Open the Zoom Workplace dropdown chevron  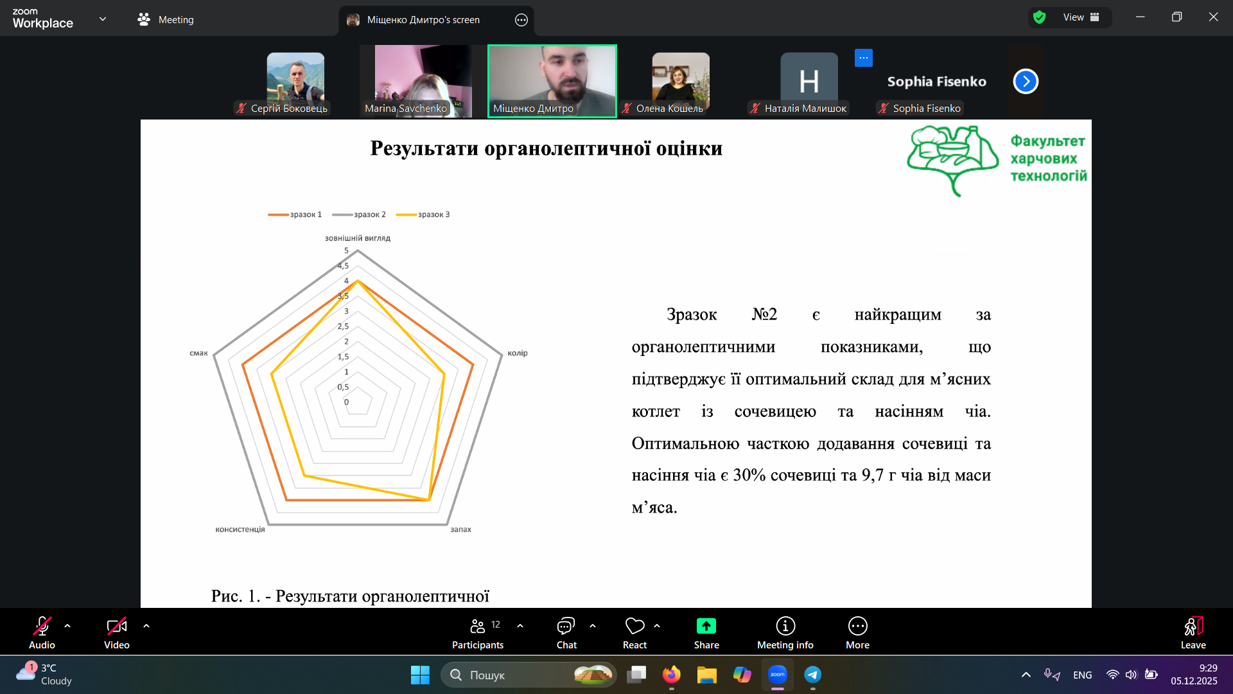coord(103,19)
